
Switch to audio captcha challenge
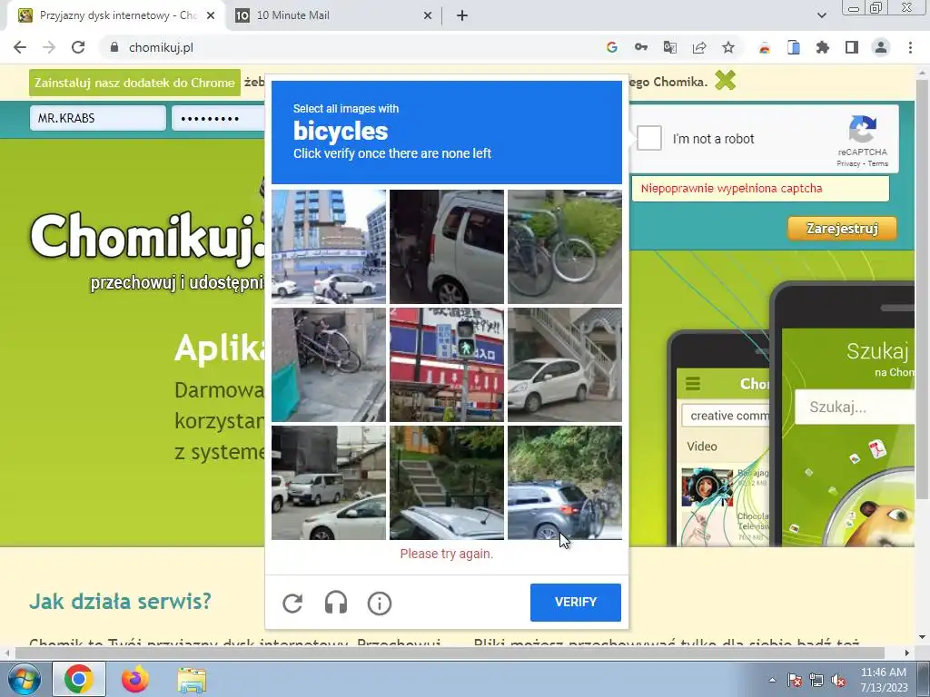click(x=336, y=603)
